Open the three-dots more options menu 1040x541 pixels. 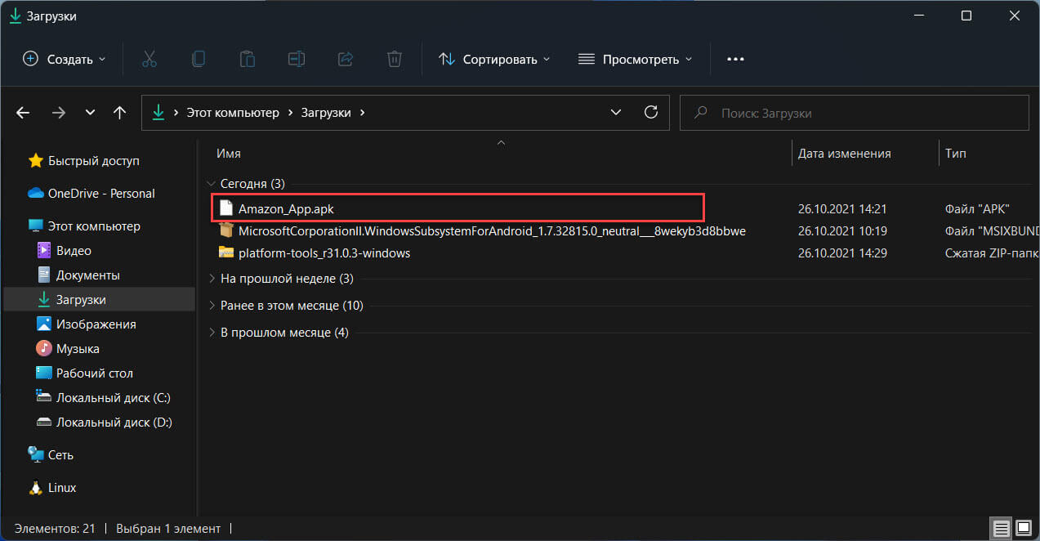coord(735,59)
